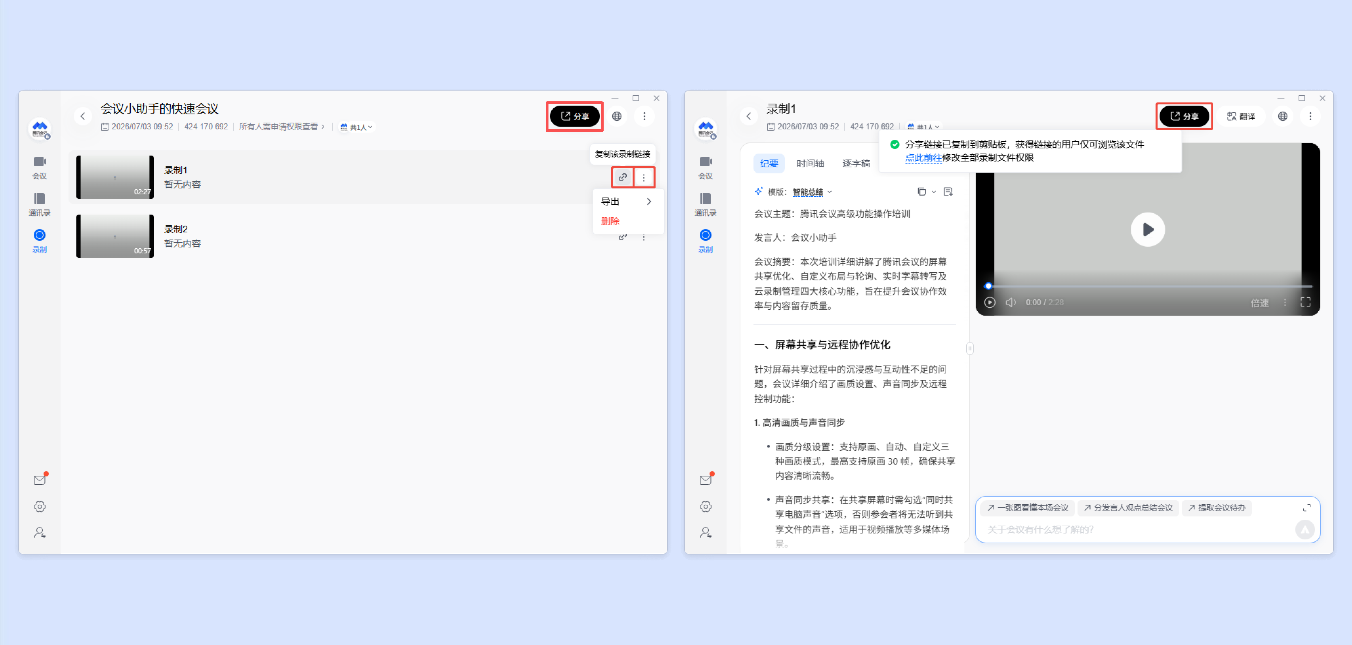Focus the 关于会议有什么想了解的 input field
This screenshot has width=1352, height=645.
(x=1136, y=529)
